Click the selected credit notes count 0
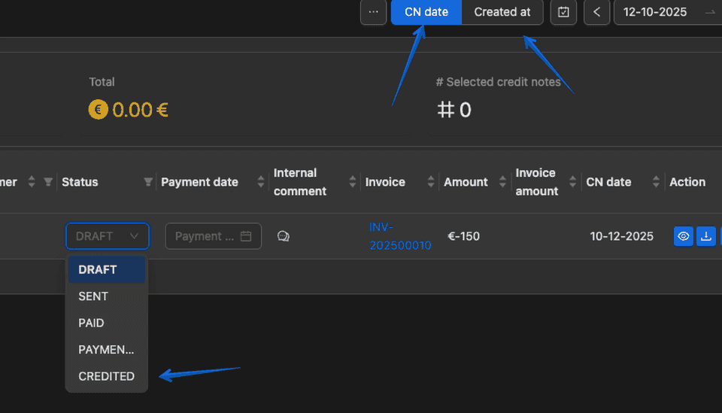Image resolution: width=722 pixels, height=413 pixels. tap(465, 110)
